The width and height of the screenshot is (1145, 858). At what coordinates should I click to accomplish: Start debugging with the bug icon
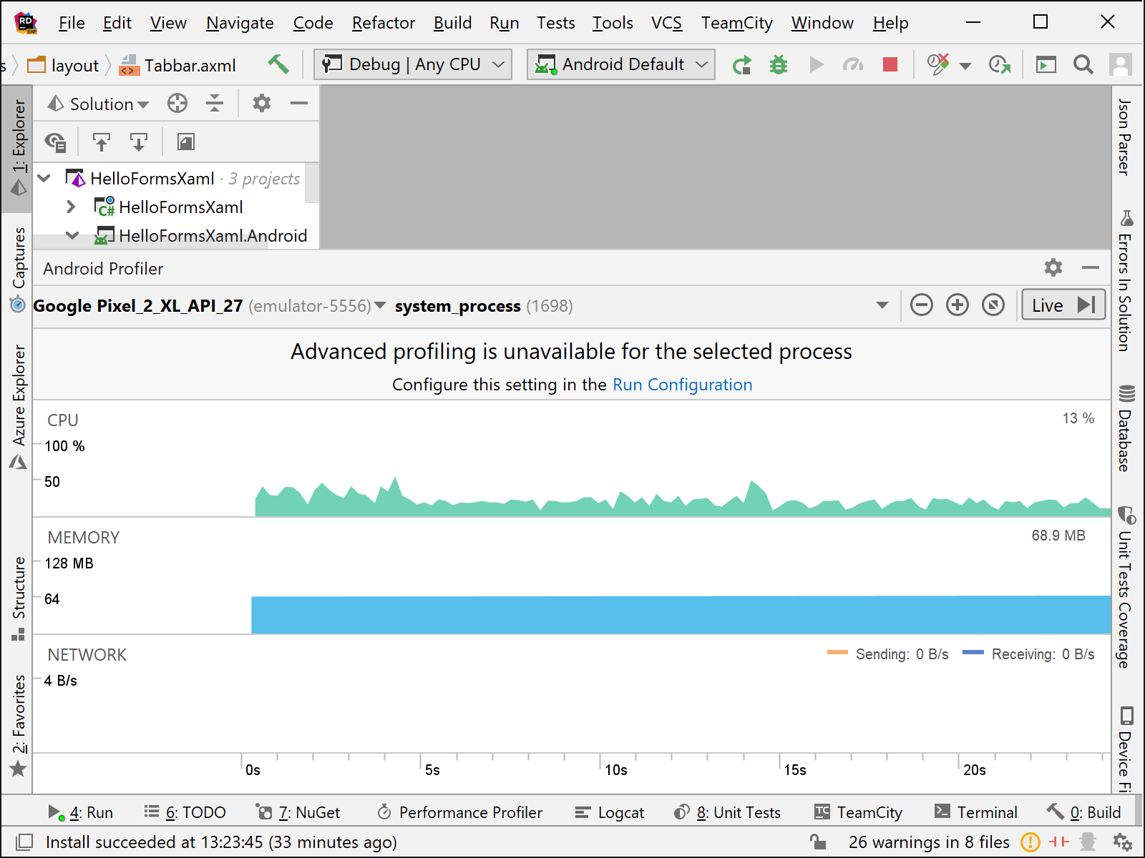[779, 65]
